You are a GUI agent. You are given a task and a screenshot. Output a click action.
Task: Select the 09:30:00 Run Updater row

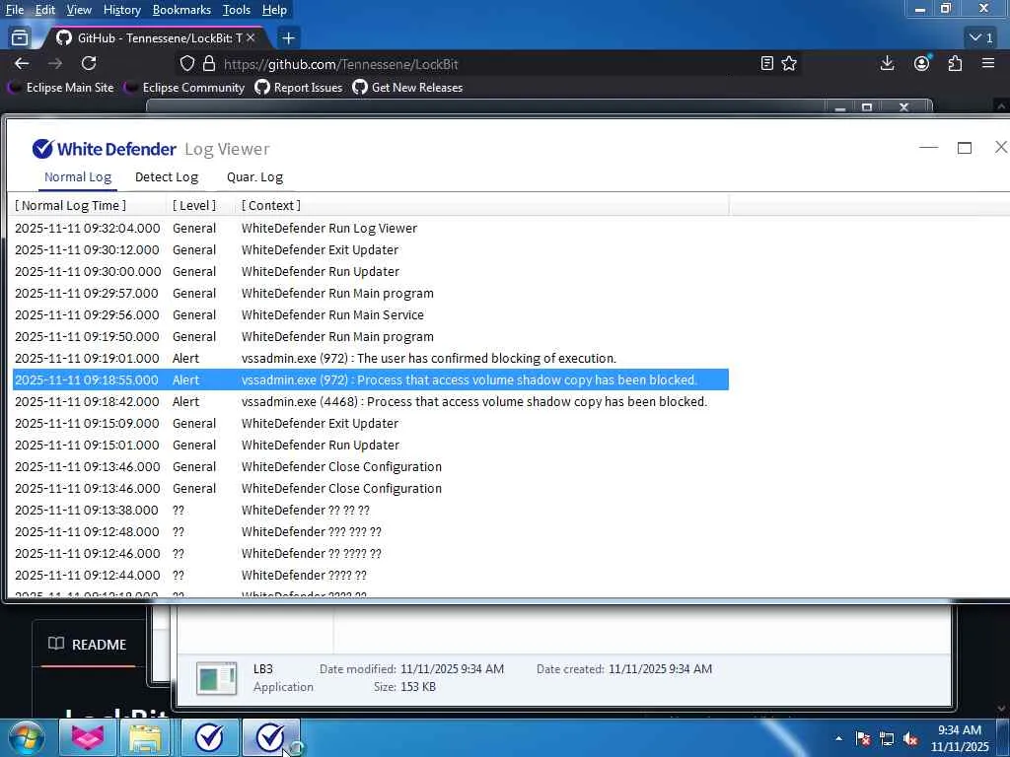coord(371,272)
